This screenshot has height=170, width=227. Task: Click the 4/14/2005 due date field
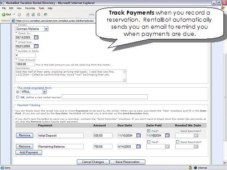(127, 147)
